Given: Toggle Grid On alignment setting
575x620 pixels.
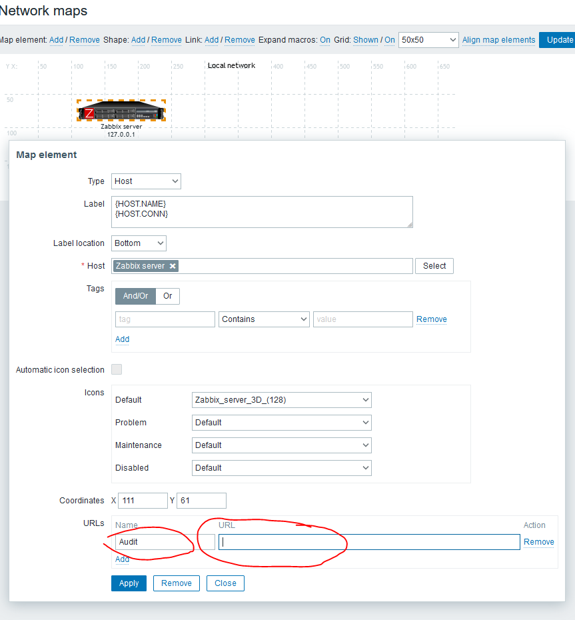Looking at the screenshot, I should tap(390, 40).
